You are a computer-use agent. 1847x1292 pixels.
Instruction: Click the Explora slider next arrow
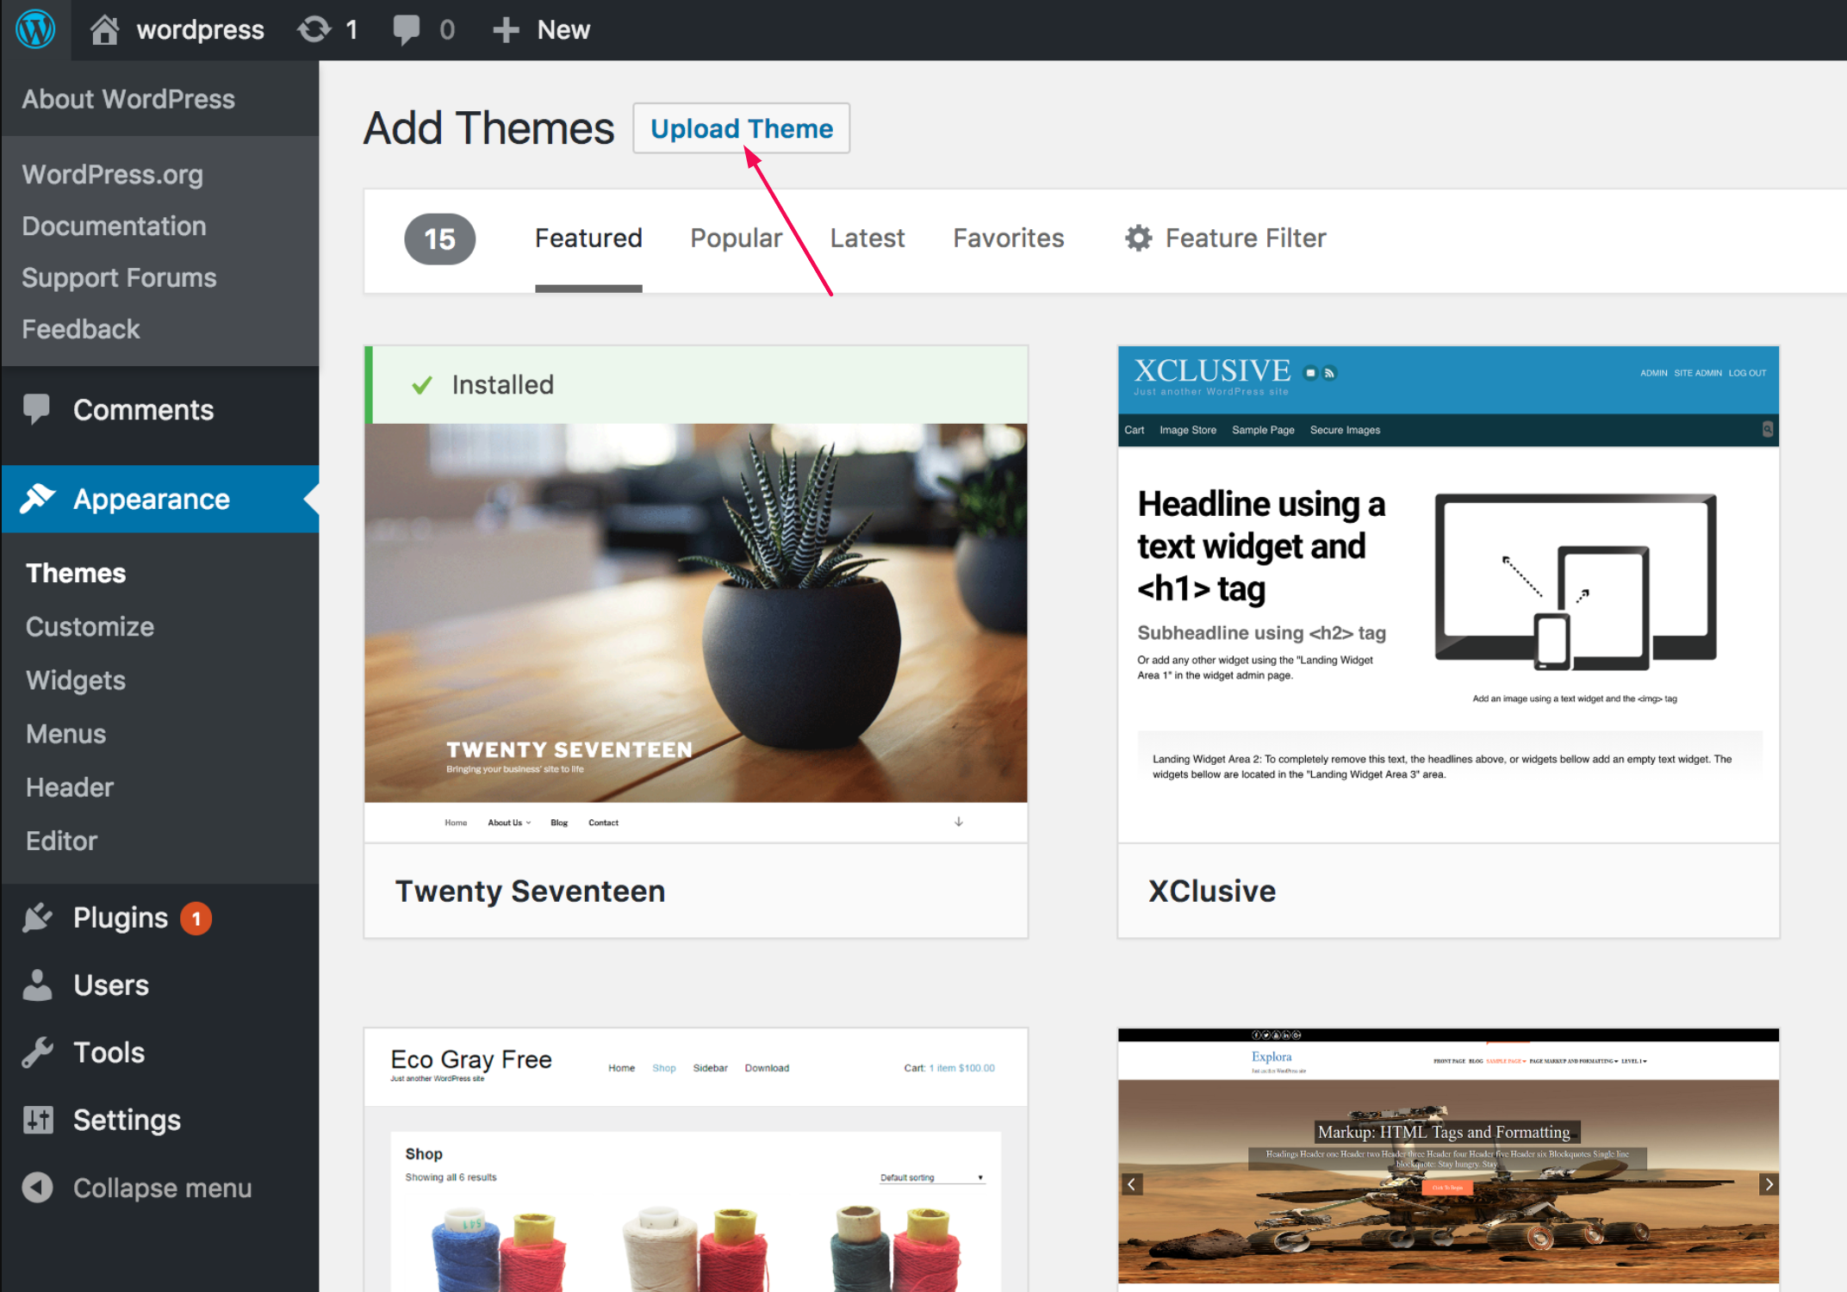(1769, 1184)
